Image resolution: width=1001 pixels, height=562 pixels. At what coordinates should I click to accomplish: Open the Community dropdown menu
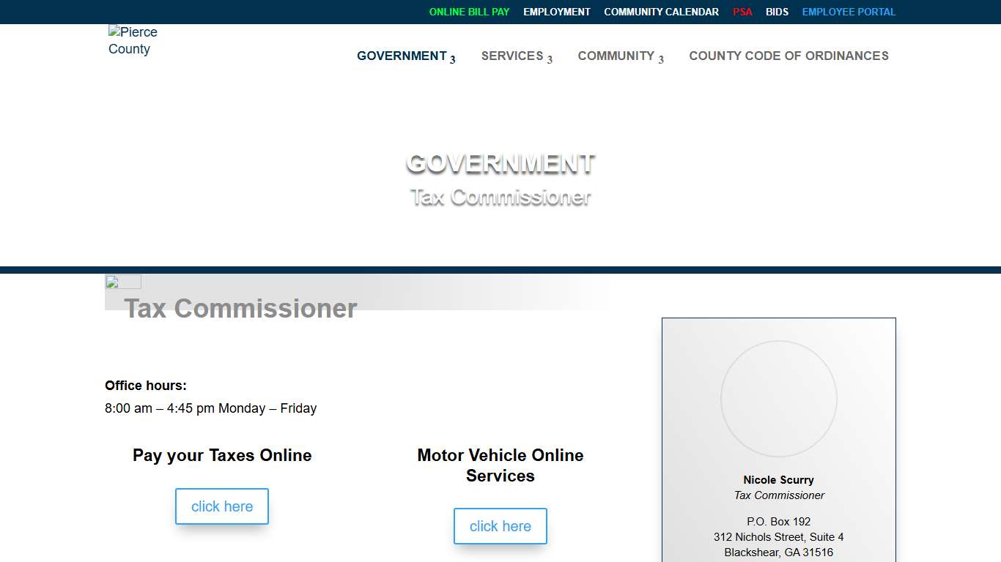tap(620, 56)
